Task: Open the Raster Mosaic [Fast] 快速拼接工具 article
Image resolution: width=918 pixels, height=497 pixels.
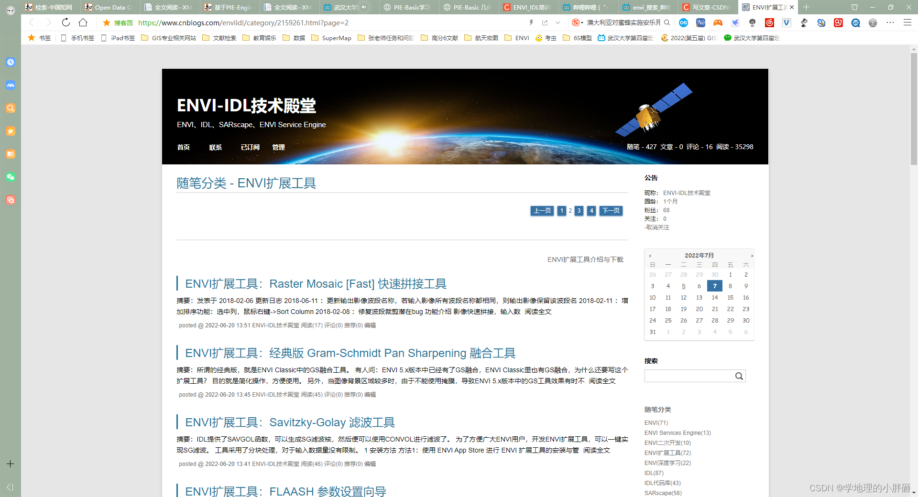Action: point(316,284)
